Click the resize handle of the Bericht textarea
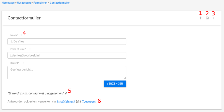Viewport: 224px width, 112px height. (x=125, y=78)
